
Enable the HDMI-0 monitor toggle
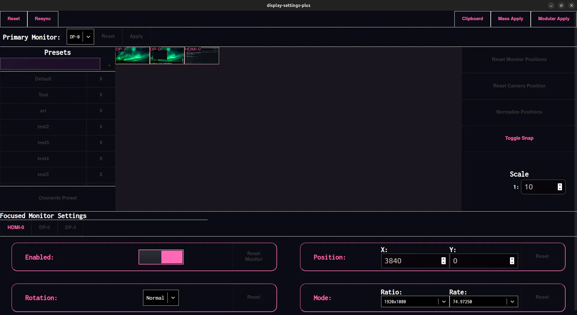click(x=161, y=257)
